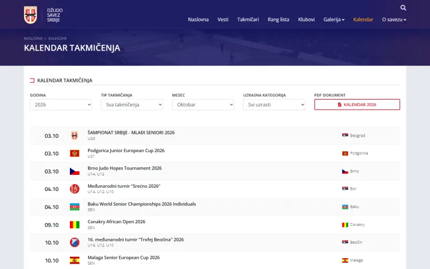Viewport: 430px width, 269px height.
Task: Click the Beočin location text
Action: click(356, 243)
